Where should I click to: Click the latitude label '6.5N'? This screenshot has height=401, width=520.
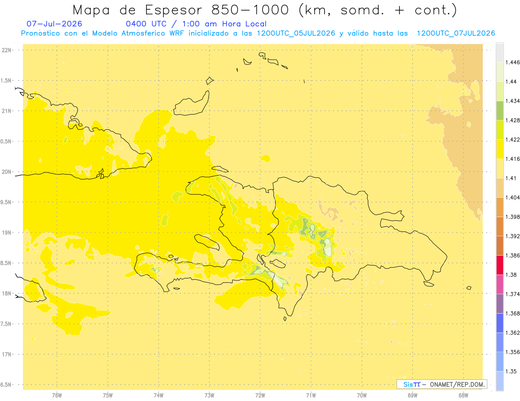6,385
